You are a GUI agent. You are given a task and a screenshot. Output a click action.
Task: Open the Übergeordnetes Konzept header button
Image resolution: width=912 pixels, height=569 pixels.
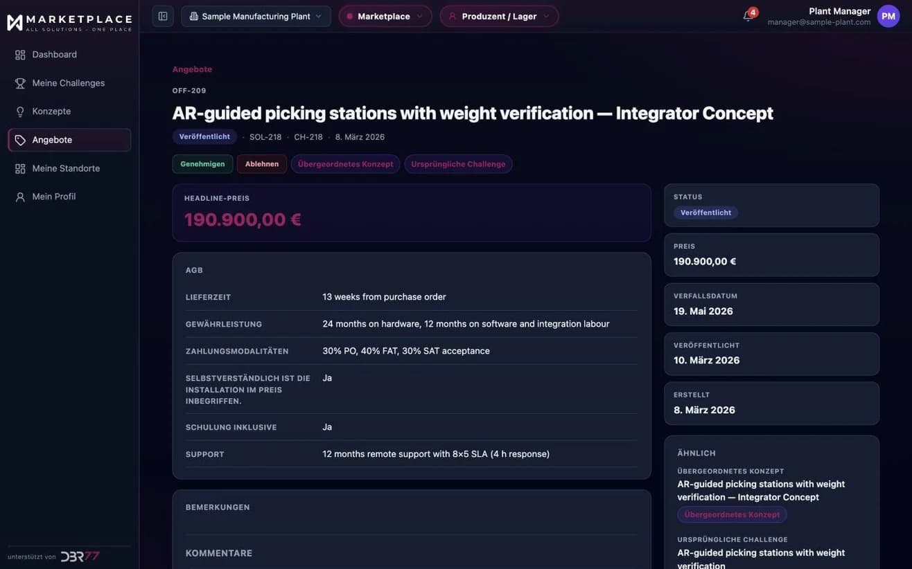pos(345,164)
